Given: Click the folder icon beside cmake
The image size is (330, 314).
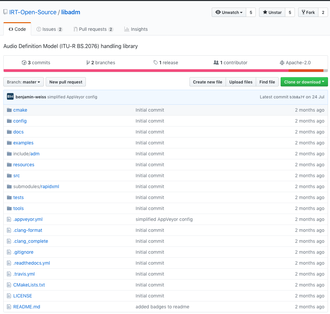Looking at the screenshot, I should (9, 110).
